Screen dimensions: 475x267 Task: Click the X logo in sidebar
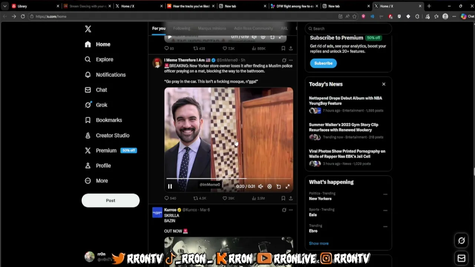pos(88,29)
